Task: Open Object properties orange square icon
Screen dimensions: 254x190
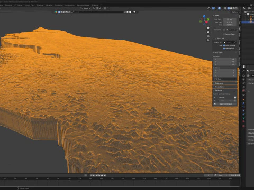Action: click(243, 100)
